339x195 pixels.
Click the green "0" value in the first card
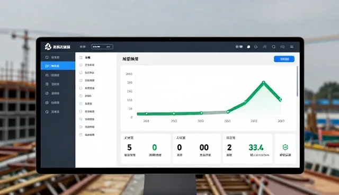point(154,147)
